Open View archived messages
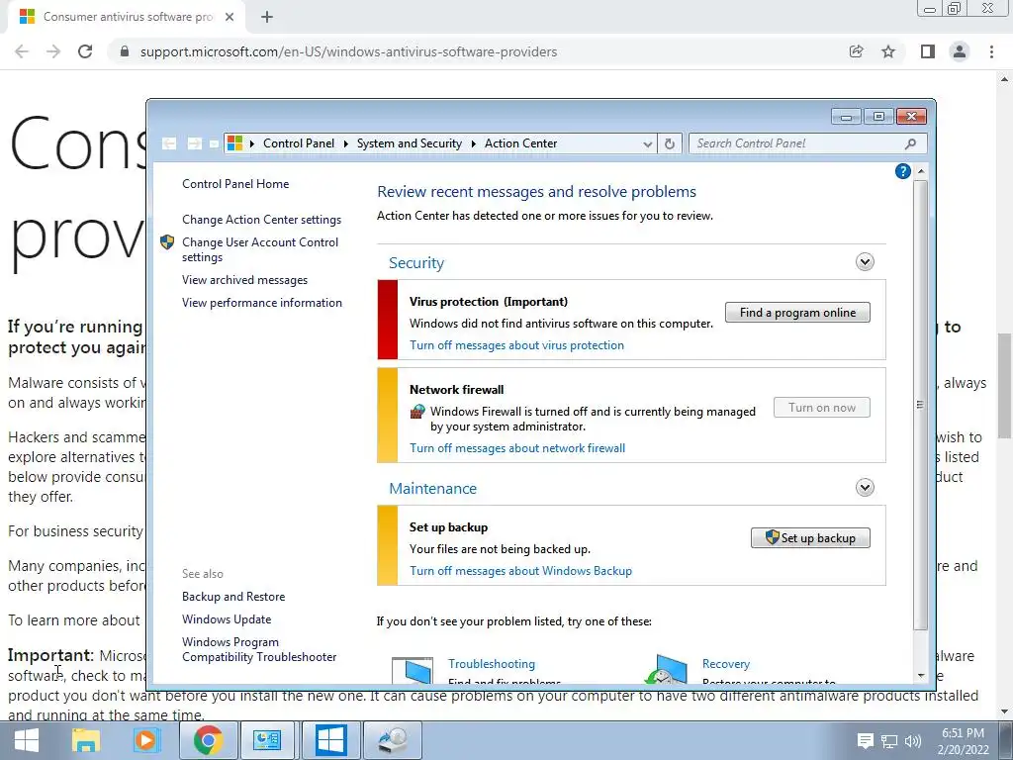This screenshot has width=1013, height=760. click(x=245, y=280)
